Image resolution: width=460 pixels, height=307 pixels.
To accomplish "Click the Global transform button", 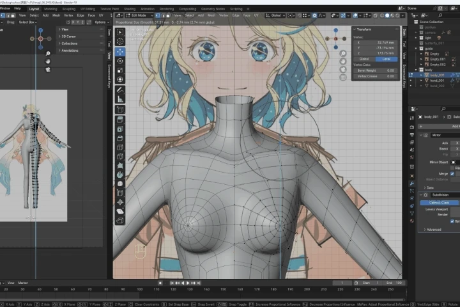I will click(x=364, y=59).
